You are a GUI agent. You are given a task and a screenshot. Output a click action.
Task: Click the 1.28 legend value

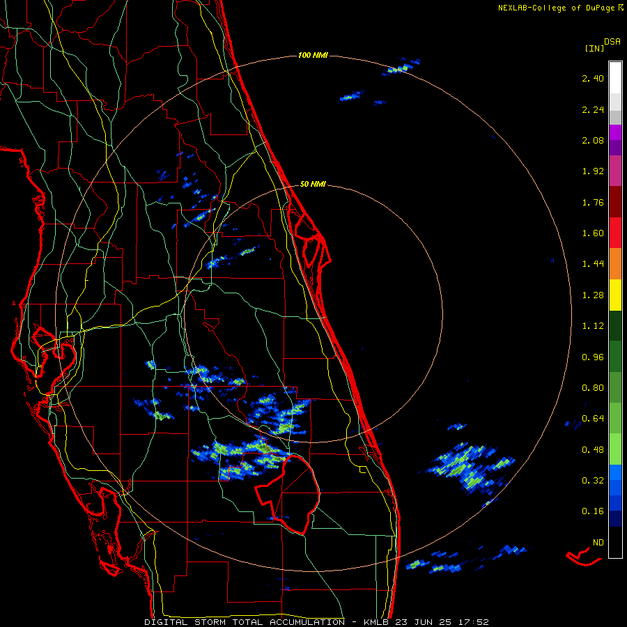593,295
